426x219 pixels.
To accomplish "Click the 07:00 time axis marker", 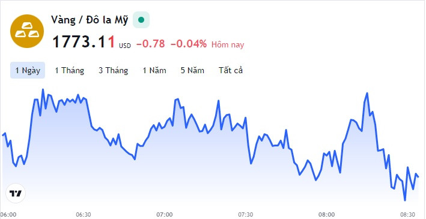I will coord(165,214).
